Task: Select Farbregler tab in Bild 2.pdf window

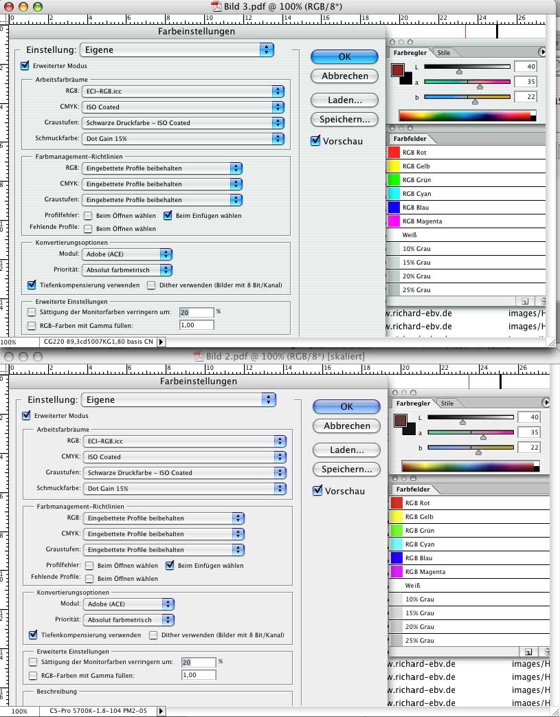Action: (x=413, y=404)
